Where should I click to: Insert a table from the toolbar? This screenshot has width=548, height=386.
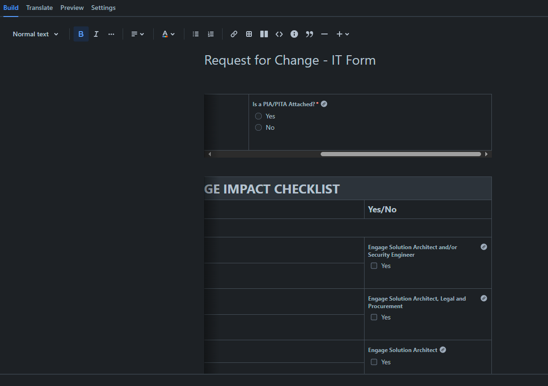coord(249,34)
